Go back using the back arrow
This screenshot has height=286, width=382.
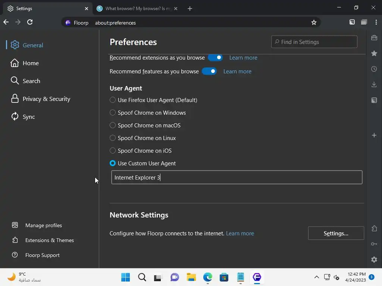pyautogui.click(x=6, y=22)
